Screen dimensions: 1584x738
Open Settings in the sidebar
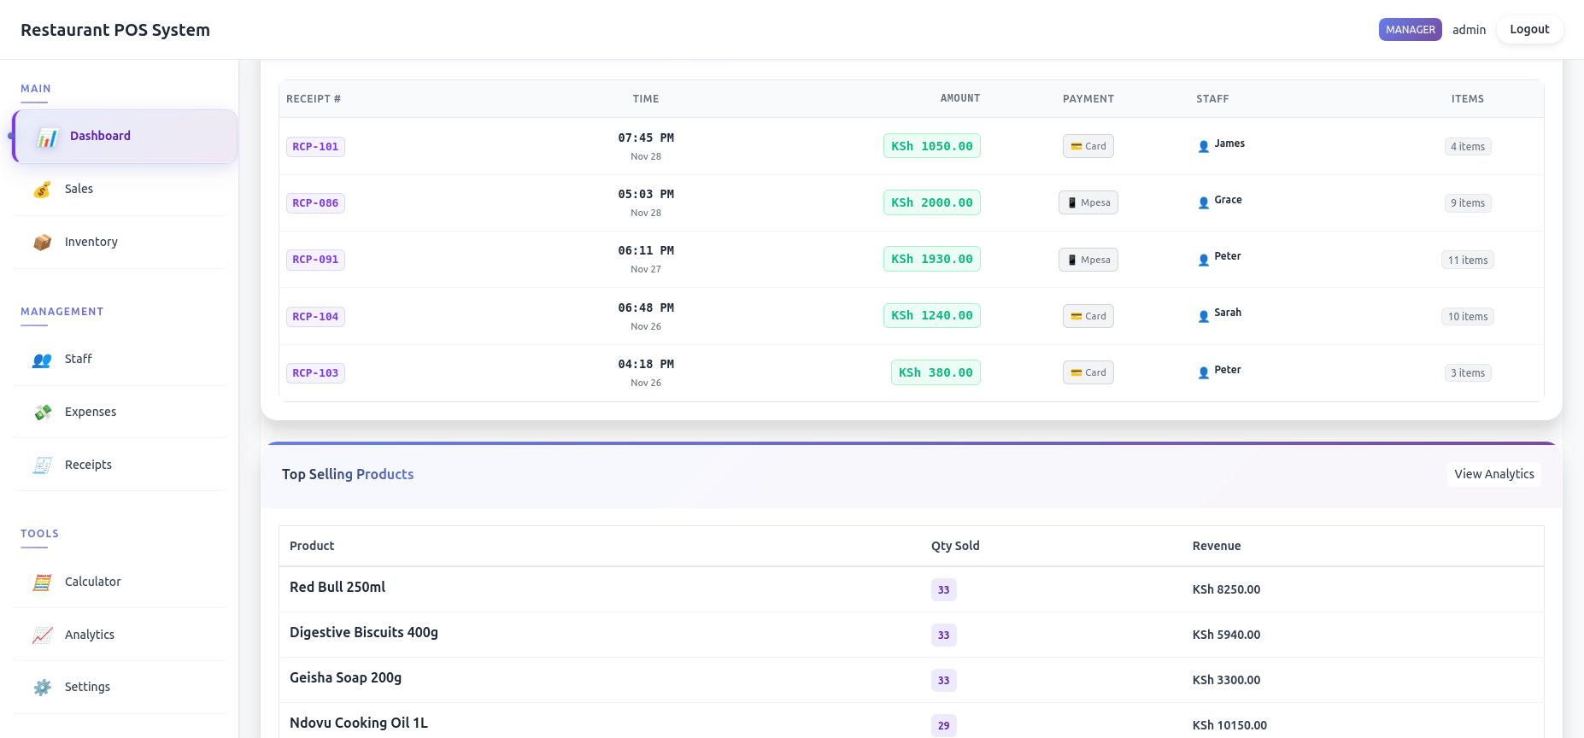click(x=120, y=688)
